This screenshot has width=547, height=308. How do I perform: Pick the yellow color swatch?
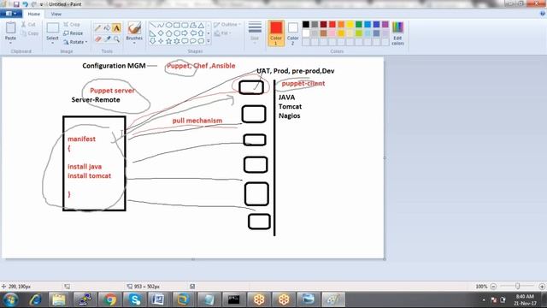pyautogui.click(x=350, y=24)
